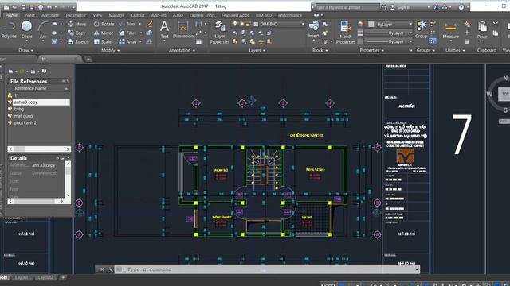This screenshot has width=510, height=286.
Task: Switch to the Layout1 tab
Action: [x=22, y=277]
